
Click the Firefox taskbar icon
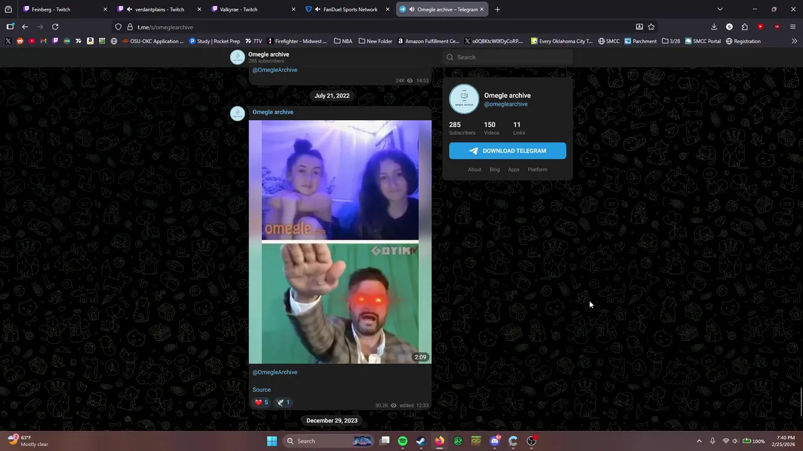440,441
